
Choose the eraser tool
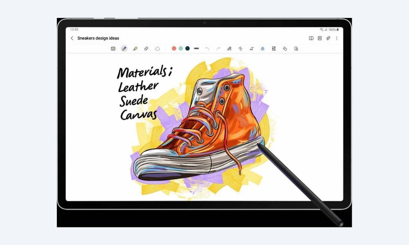146,49
